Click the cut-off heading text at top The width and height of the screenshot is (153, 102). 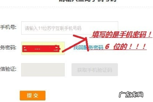(x=88, y=1)
